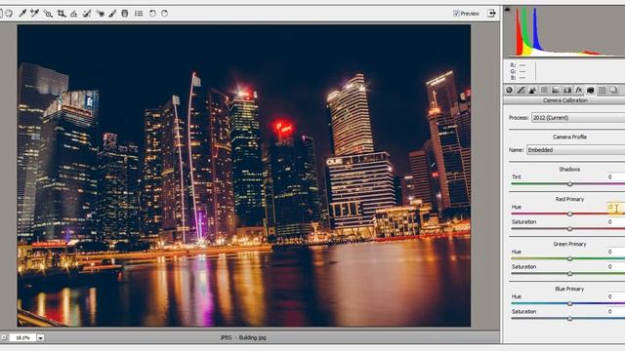Open the Camera Profile Name dropdown
This screenshot has height=351, width=625.
pos(575,150)
